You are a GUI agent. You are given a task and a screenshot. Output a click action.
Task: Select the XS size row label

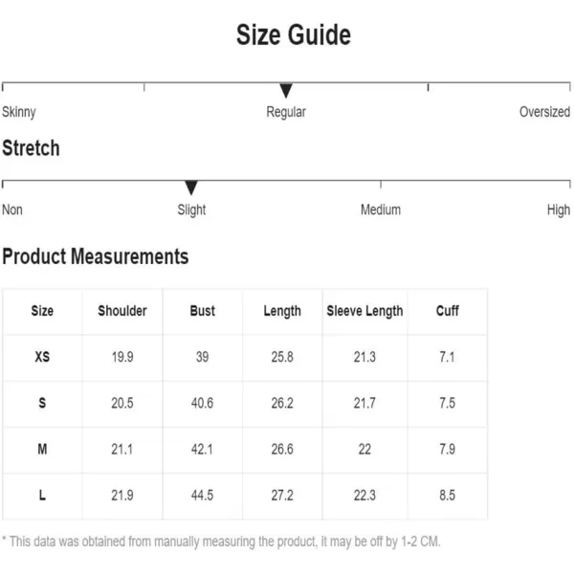42,357
